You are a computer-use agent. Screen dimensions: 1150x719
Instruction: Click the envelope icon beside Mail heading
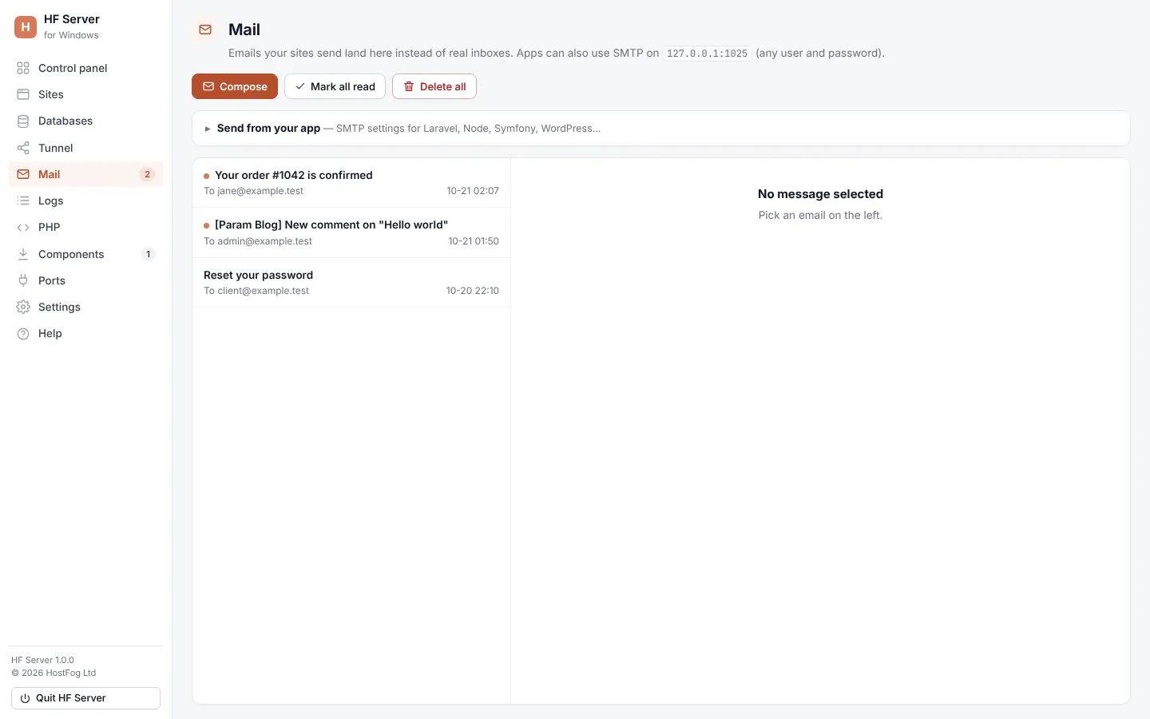tap(205, 30)
